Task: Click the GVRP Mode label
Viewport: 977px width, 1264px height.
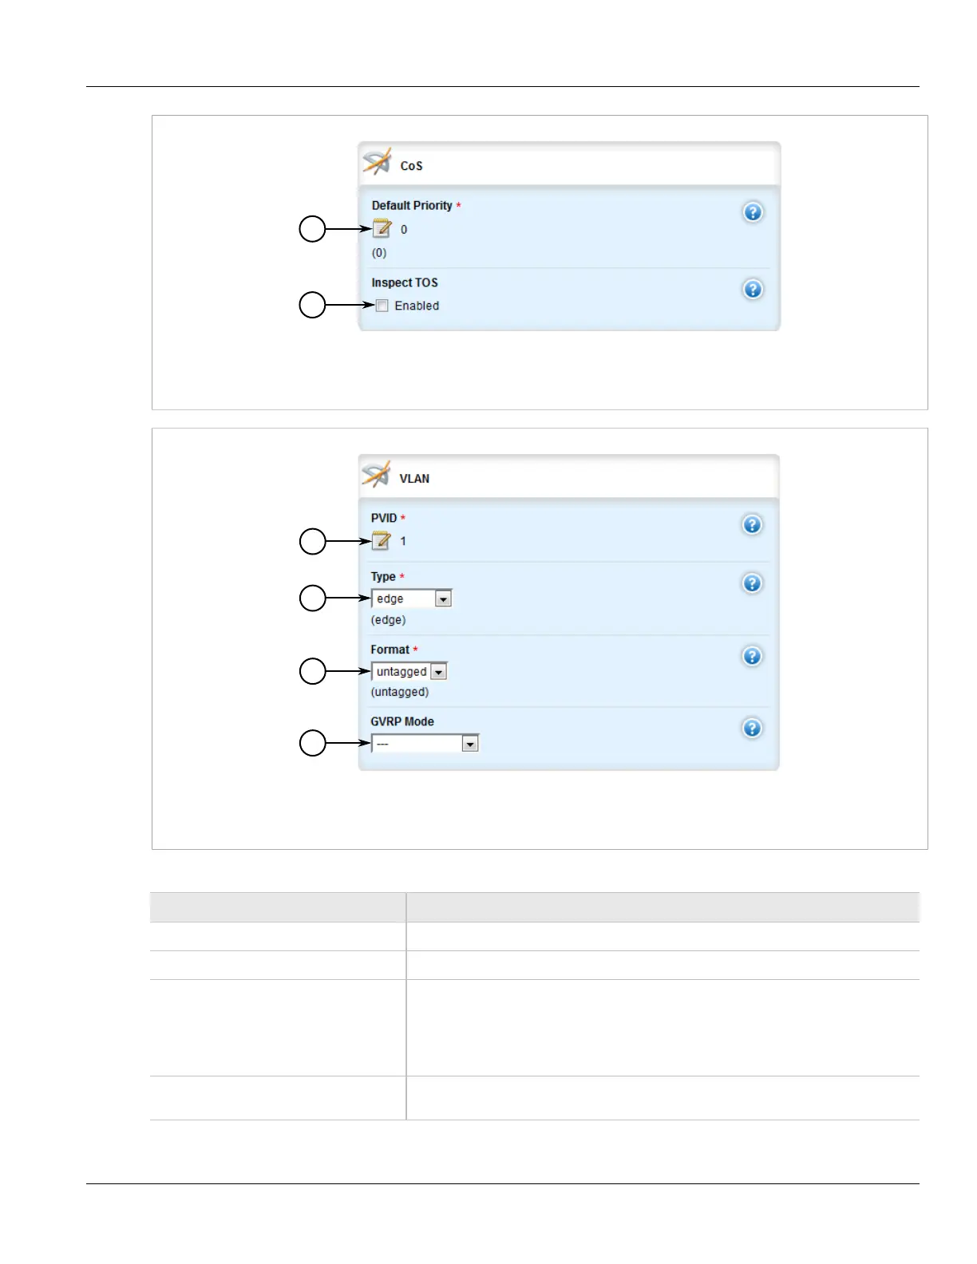Action: point(402,721)
